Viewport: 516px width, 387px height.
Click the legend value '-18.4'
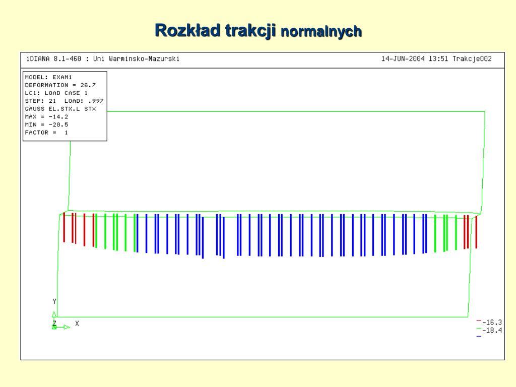click(x=492, y=331)
